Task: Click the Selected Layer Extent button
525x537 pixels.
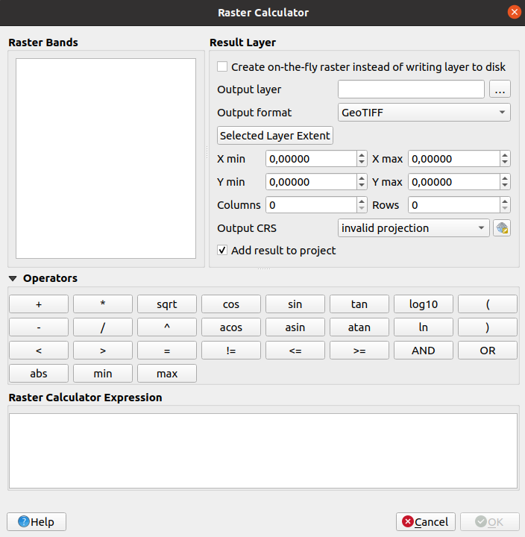Action: pos(275,136)
